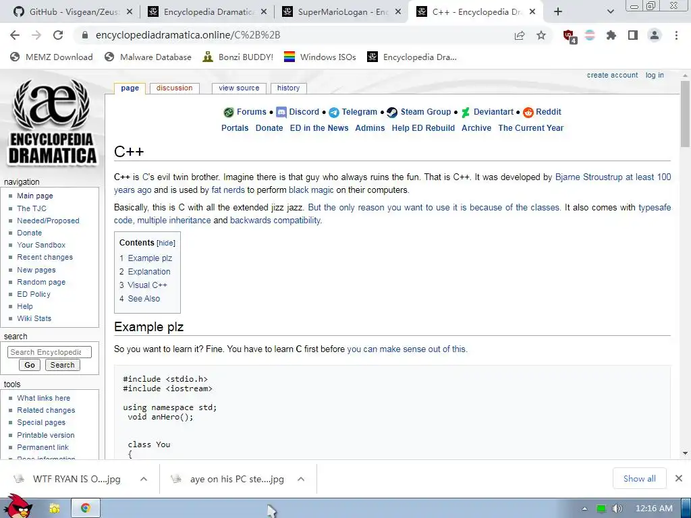691x518 pixels.
Task: Click the Deviantart icon link
Action: [x=466, y=113]
